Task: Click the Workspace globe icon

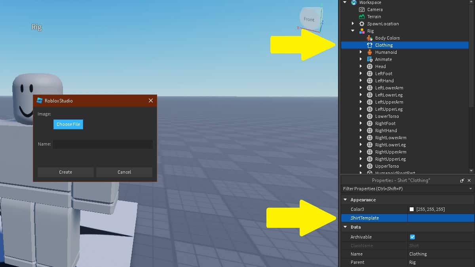Action: [x=353, y=2]
